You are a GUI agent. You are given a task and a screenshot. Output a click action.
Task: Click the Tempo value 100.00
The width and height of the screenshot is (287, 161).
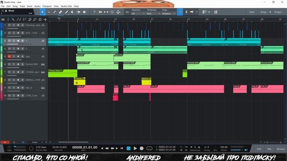[224, 147]
